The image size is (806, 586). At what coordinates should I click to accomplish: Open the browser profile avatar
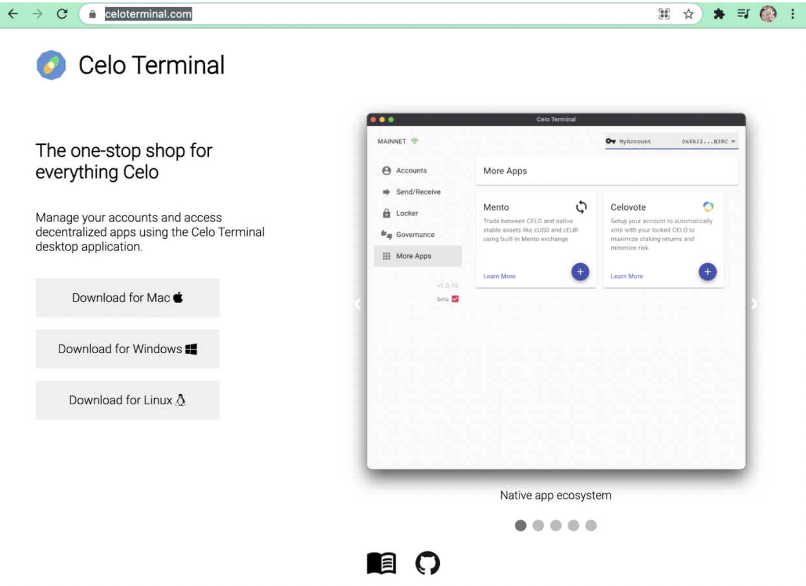(768, 14)
